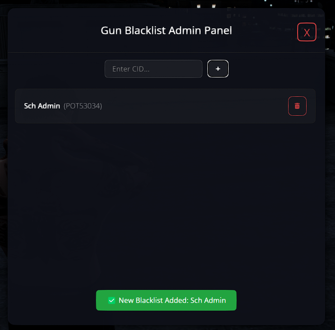Select the Sch Admin name label

tap(42, 106)
